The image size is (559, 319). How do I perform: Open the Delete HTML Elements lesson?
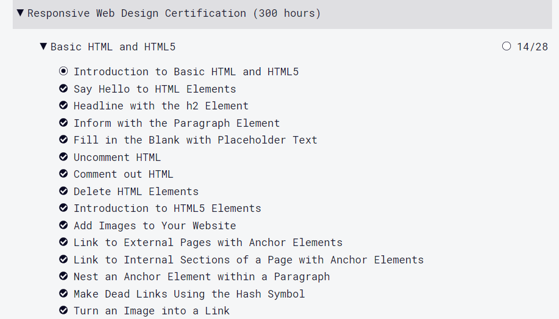tap(136, 192)
